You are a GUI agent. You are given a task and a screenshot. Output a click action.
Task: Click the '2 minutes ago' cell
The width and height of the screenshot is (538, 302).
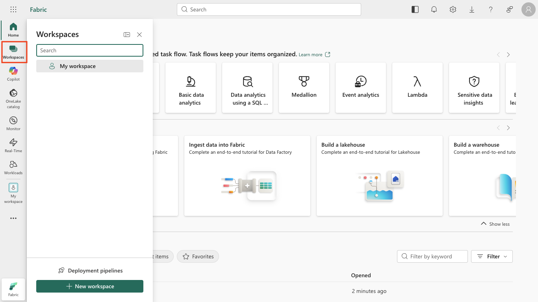pyautogui.click(x=369, y=291)
